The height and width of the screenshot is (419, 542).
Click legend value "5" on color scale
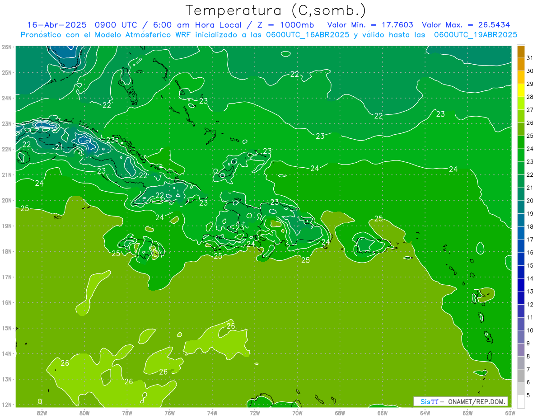click(529, 395)
